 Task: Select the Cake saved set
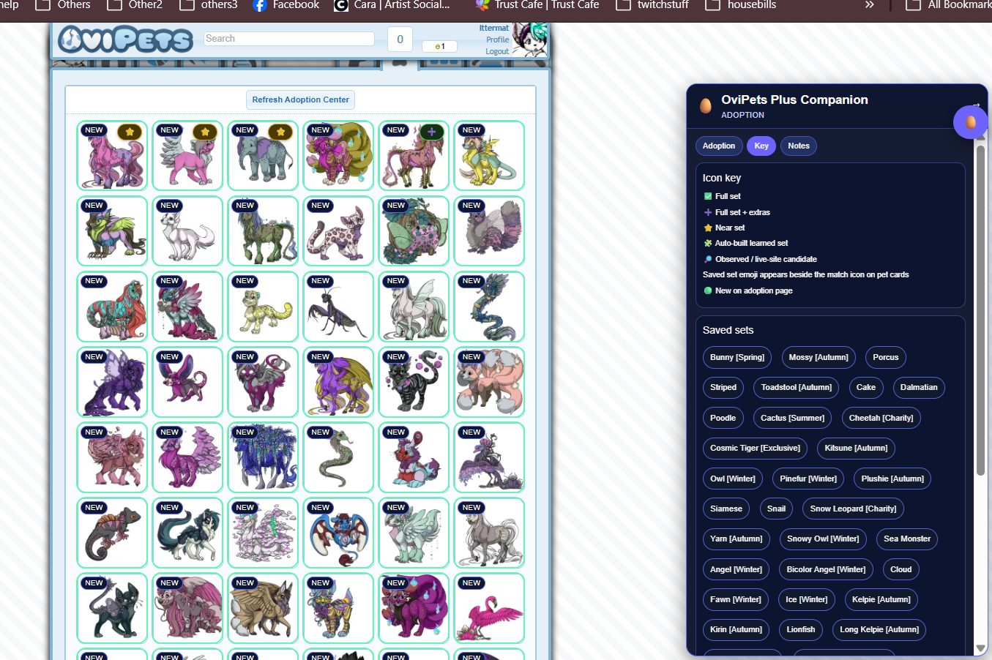coord(866,387)
